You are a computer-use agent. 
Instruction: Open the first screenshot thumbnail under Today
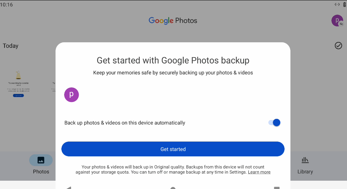18,84
